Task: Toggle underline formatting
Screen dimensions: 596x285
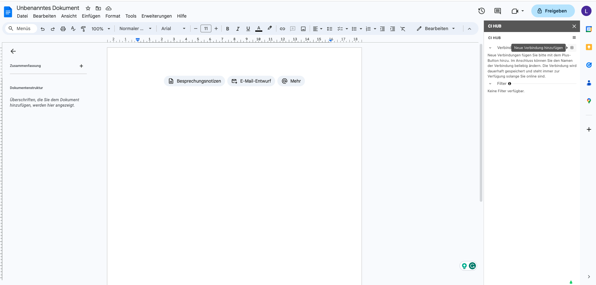Action: (248, 29)
